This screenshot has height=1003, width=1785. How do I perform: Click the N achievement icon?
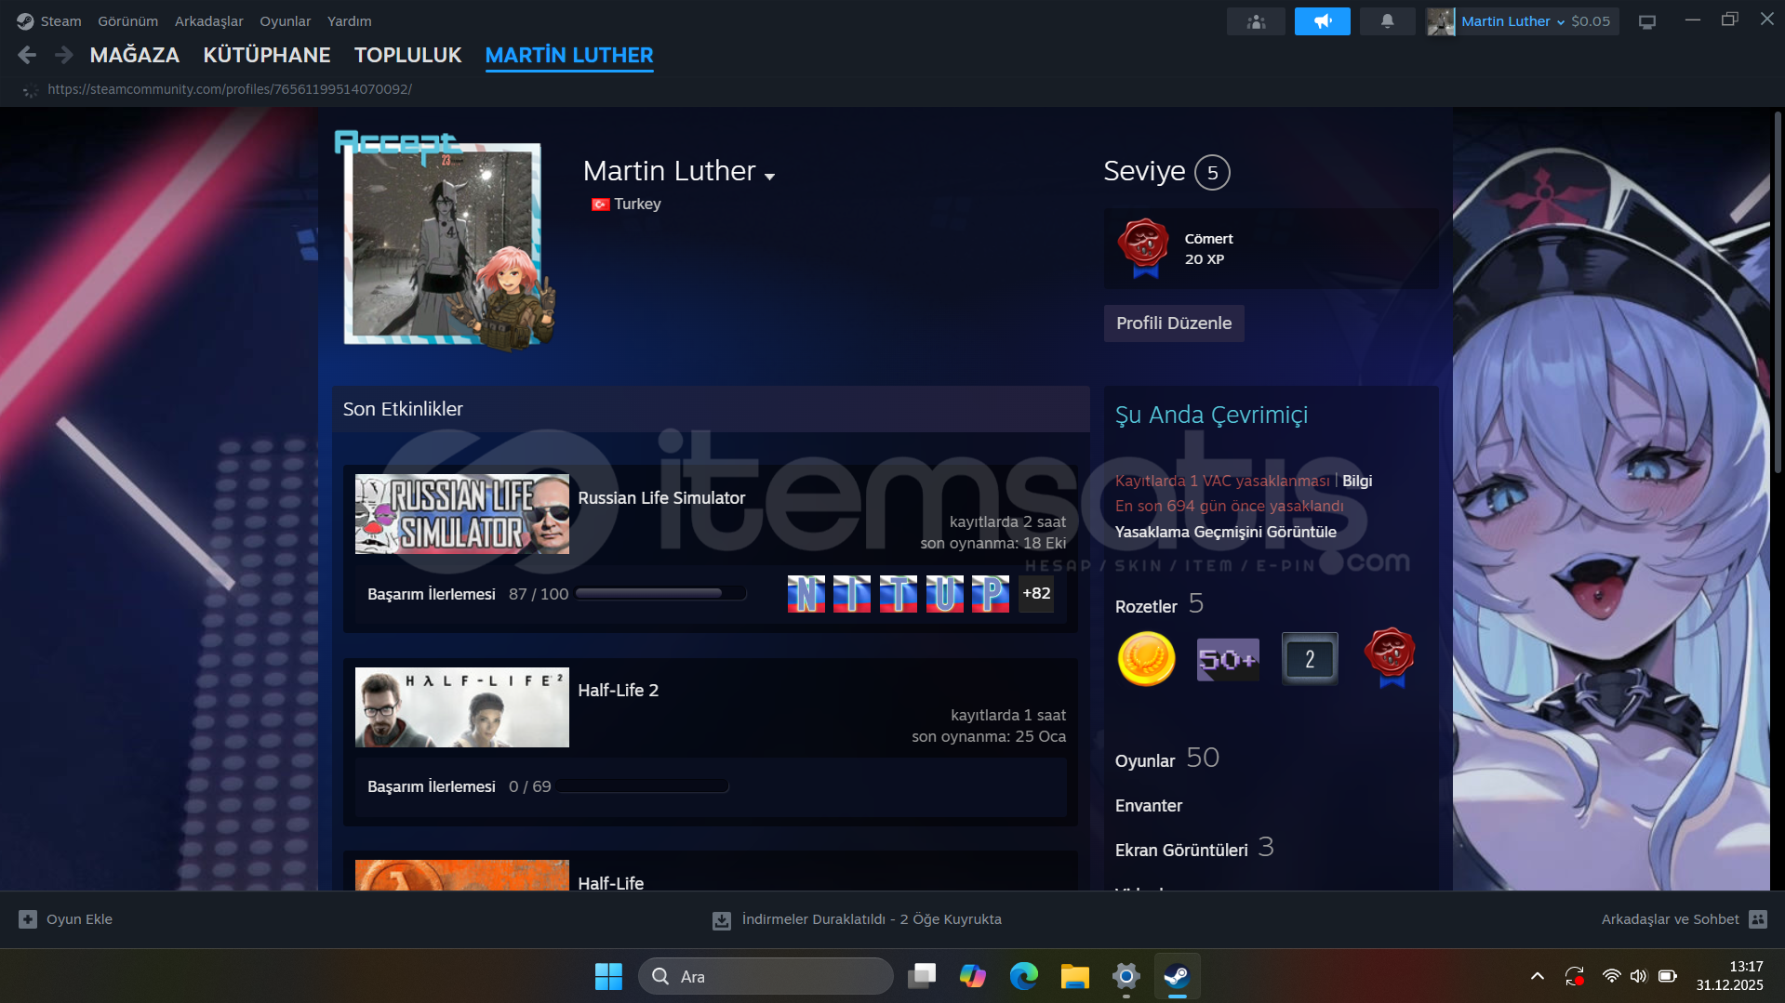coord(806,594)
